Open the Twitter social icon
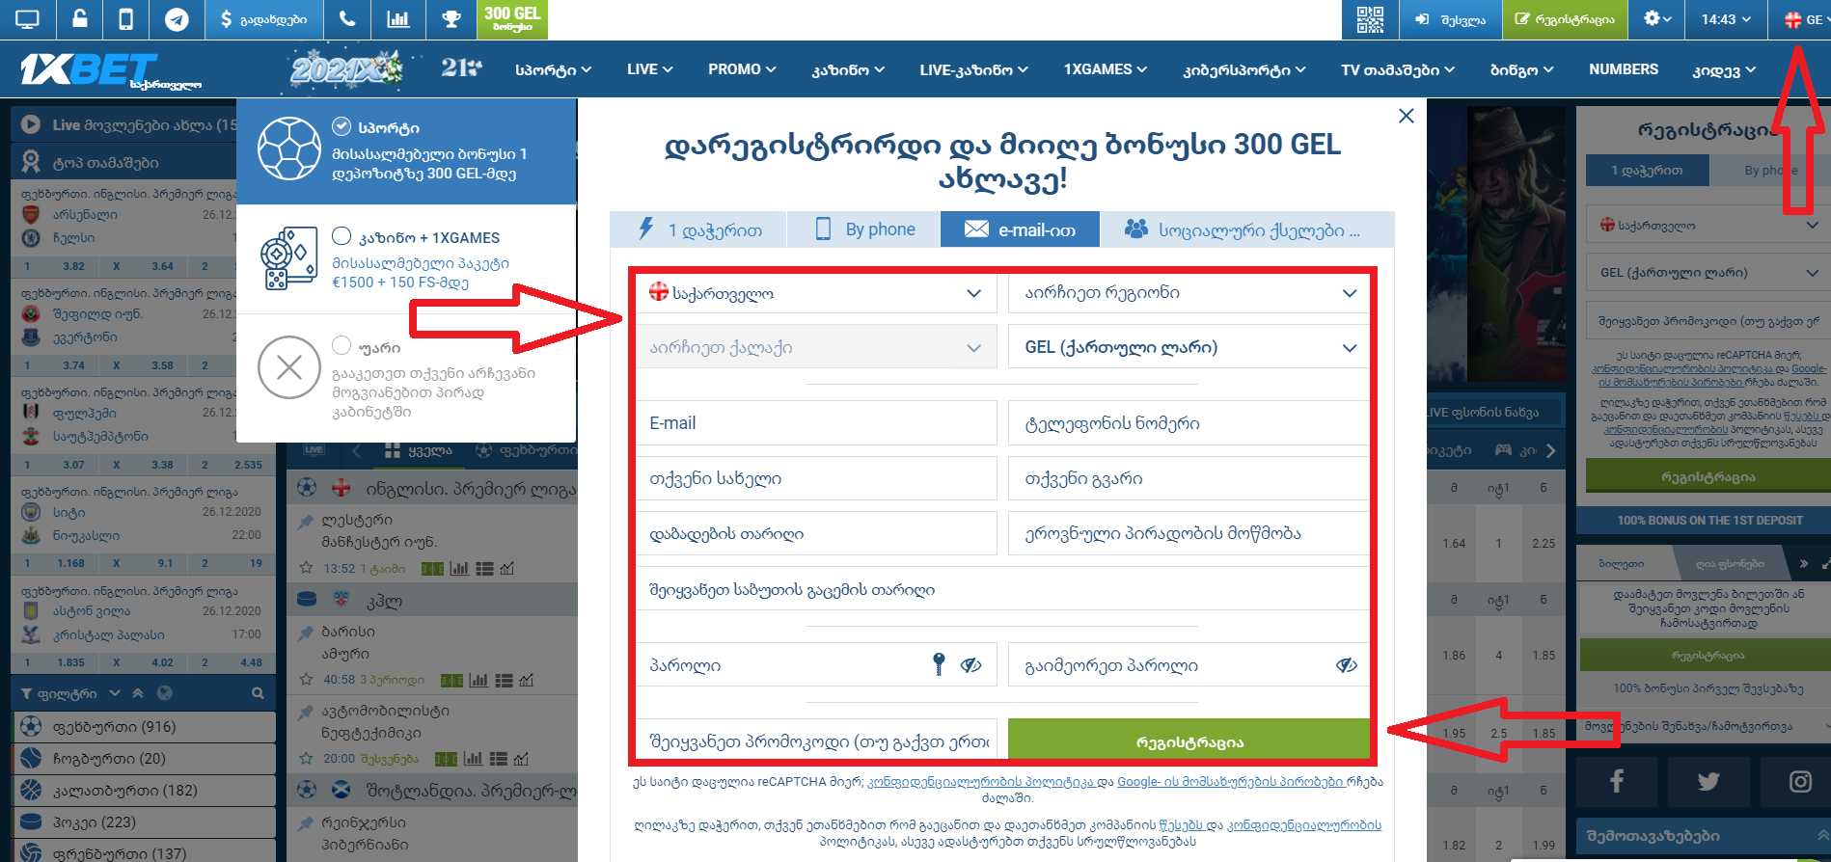 [1708, 781]
